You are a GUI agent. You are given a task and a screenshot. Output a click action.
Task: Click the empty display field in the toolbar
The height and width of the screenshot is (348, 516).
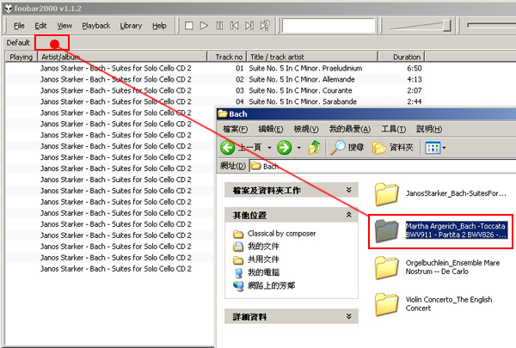tap(329, 26)
